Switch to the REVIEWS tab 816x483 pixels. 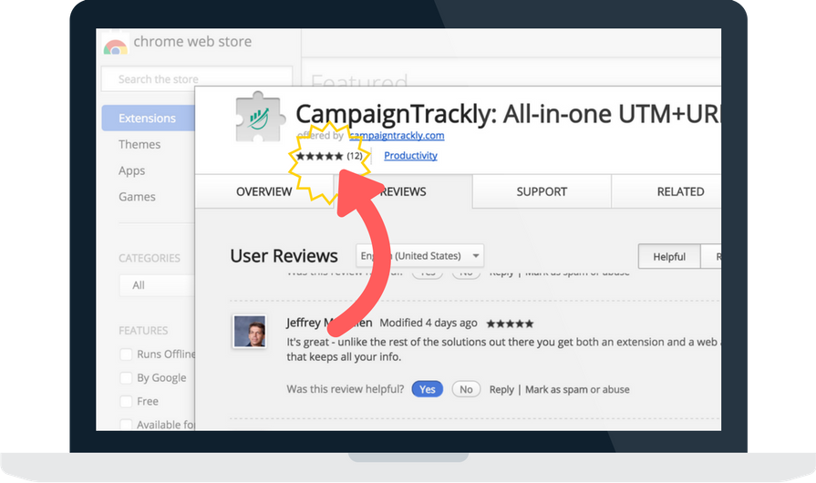pos(403,191)
